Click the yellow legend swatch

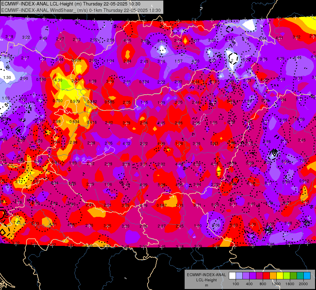click(x=280, y=276)
